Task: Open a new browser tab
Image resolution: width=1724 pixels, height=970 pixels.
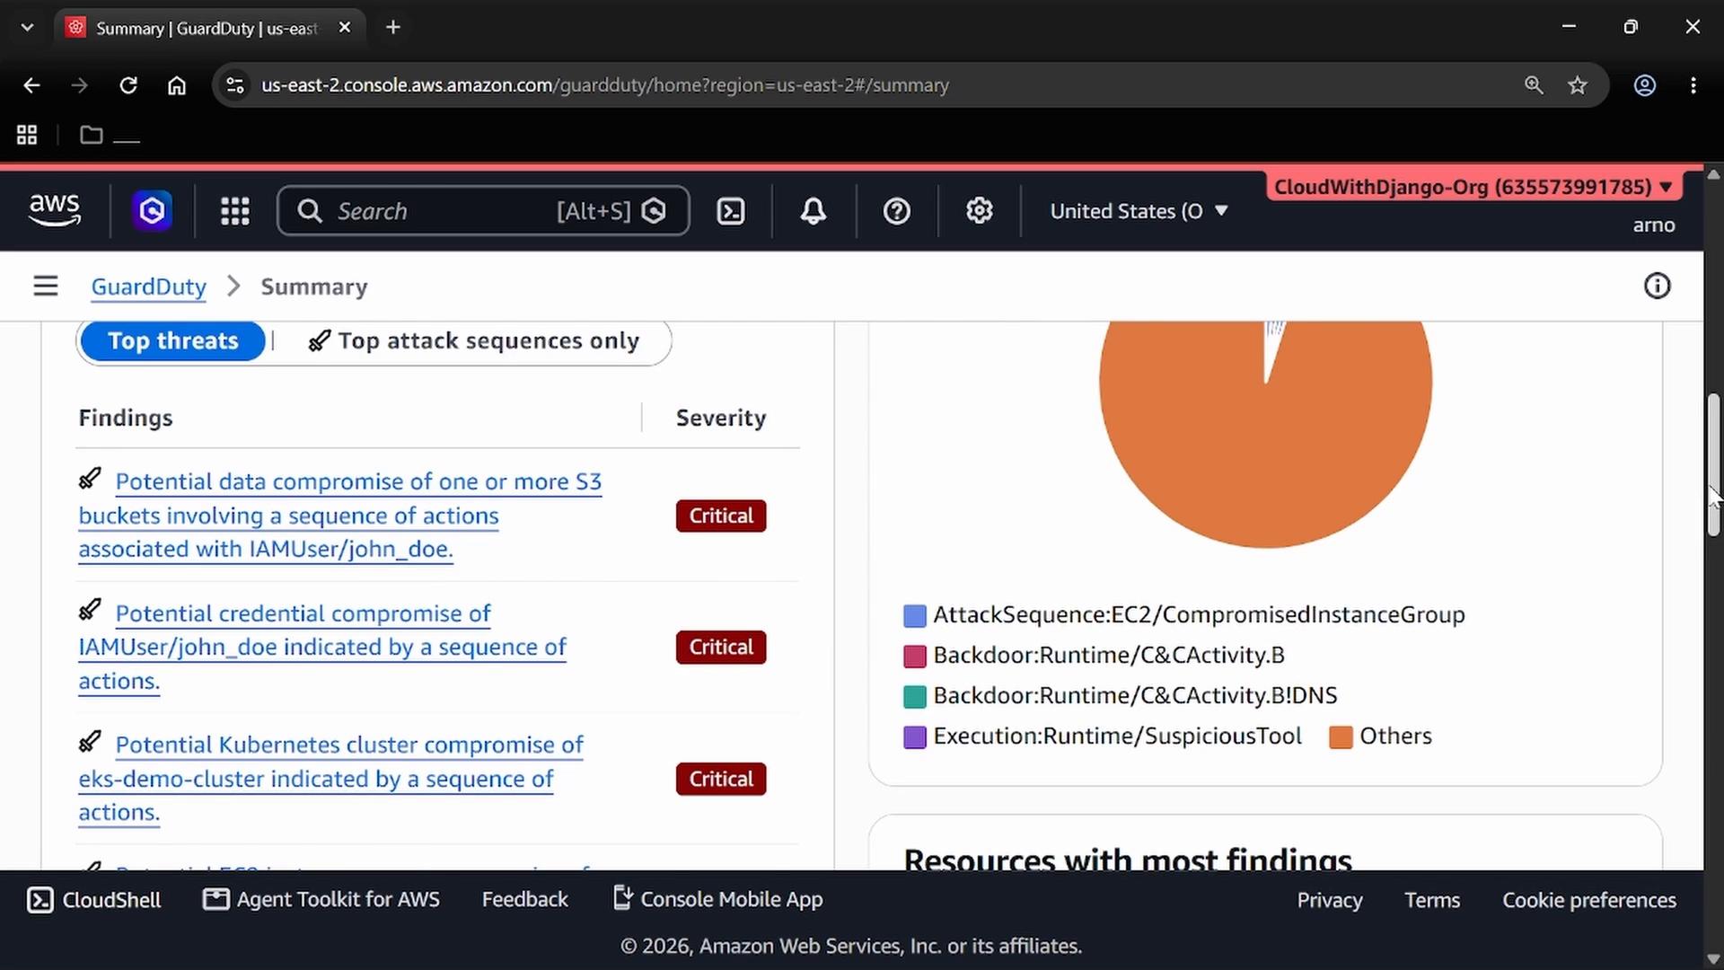Action: pyautogui.click(x=393, y=27)
